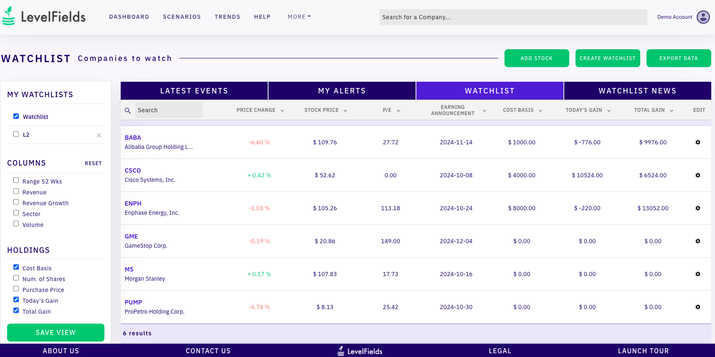Uncheck the Total Gain holding

coord(16,310)
